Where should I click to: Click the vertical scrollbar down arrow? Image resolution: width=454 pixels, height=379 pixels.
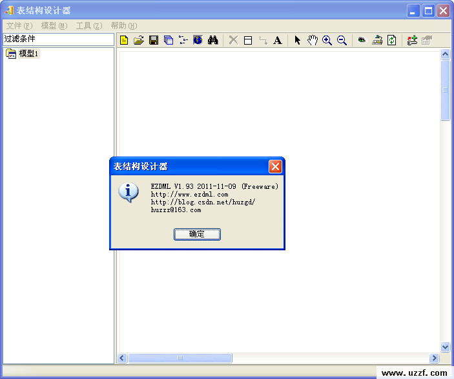pos(445,347)
